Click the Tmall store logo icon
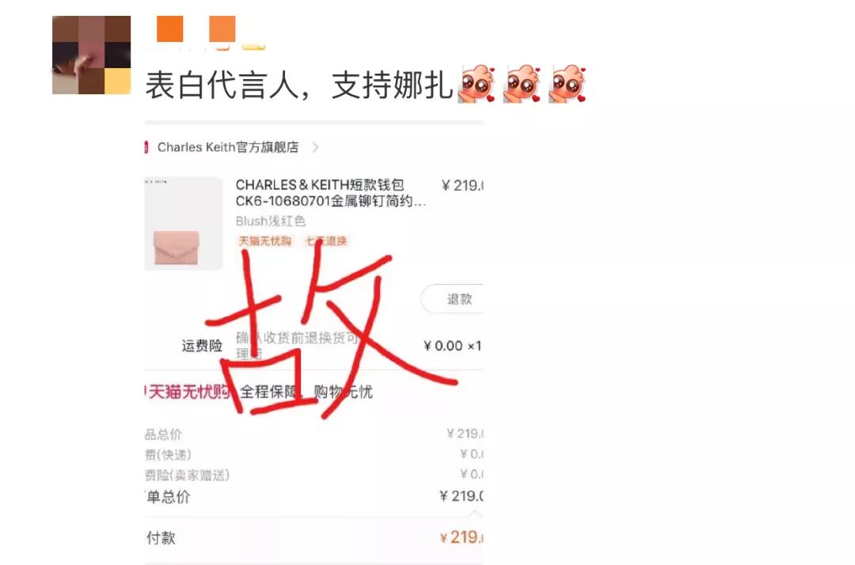855x565 pixels. click(146, 147)
